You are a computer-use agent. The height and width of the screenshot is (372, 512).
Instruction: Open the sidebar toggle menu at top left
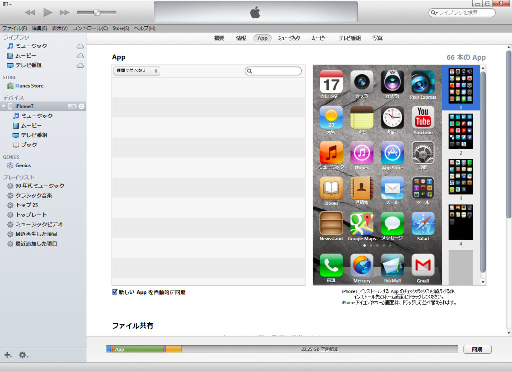tap(7, 4)
